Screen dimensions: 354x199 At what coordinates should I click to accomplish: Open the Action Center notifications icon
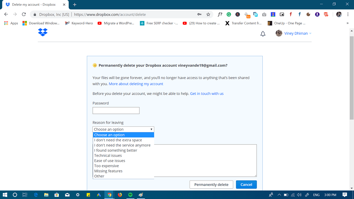click(345, 195)
